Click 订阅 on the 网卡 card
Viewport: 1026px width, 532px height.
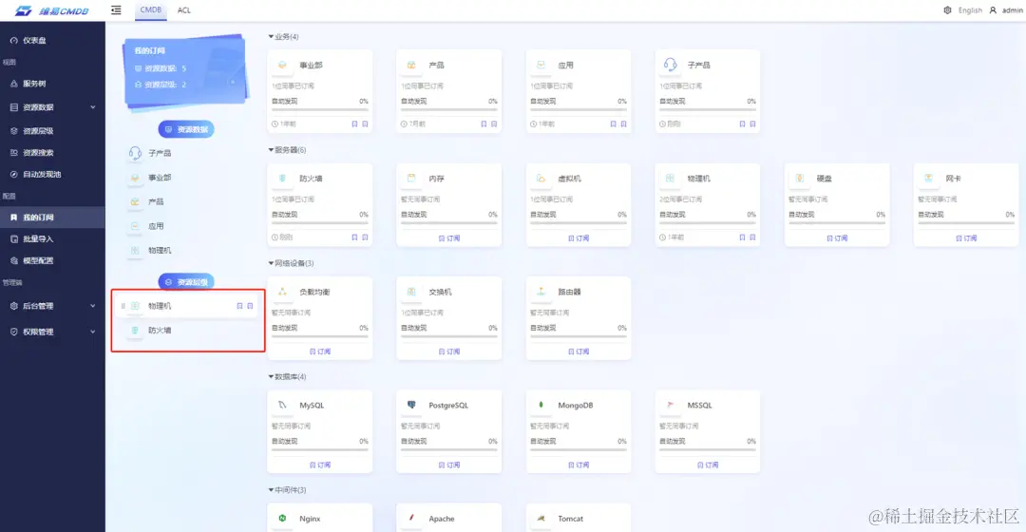966,238
